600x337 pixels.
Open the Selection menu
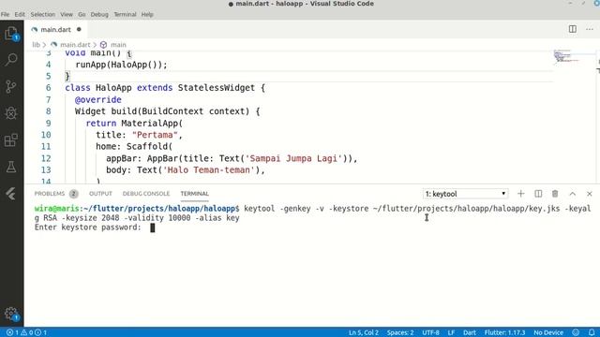[43, 14]
